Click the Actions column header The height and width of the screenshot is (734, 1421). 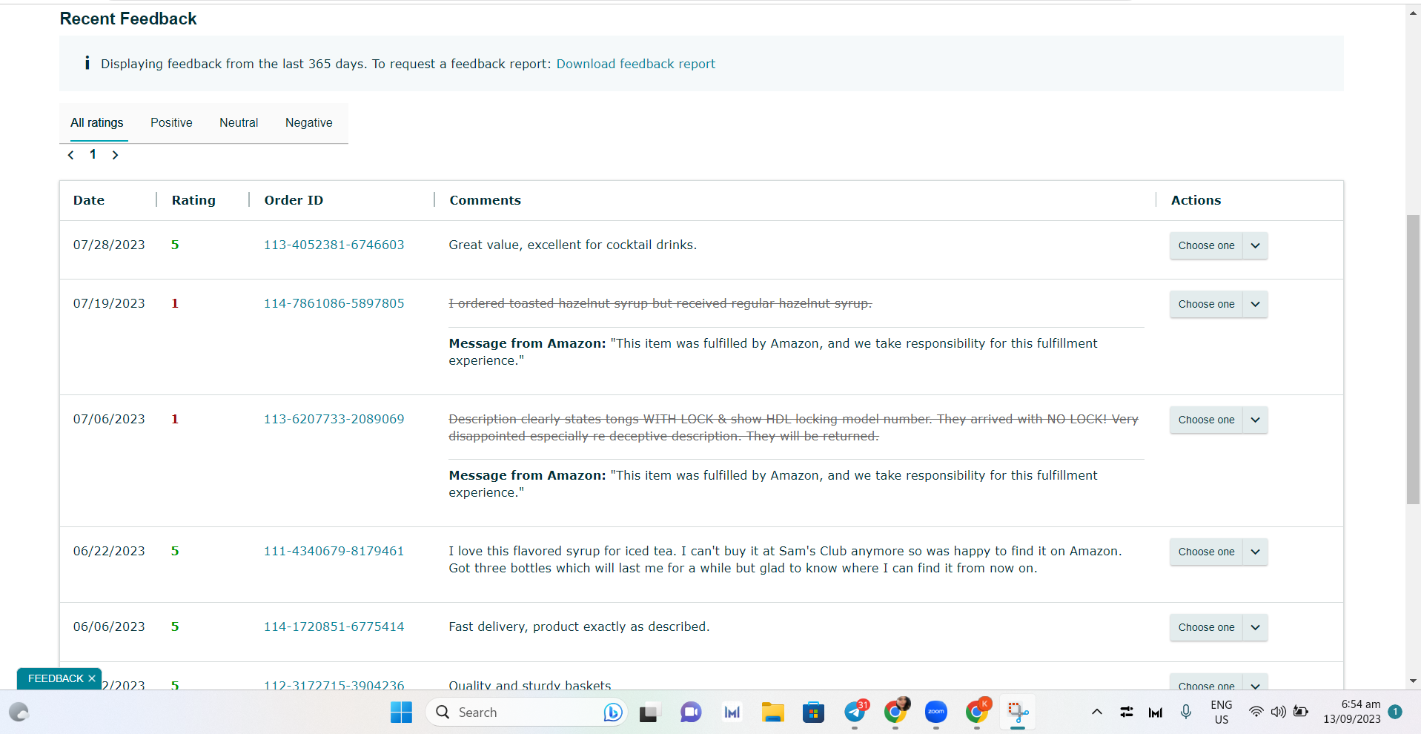(x=1196, y=200)
